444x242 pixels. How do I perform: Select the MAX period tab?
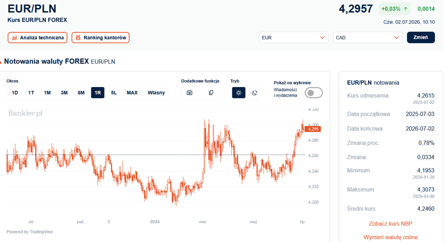click(132, 93)
